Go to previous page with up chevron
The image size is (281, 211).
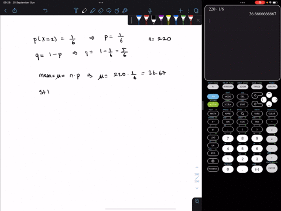coord(197,168)
